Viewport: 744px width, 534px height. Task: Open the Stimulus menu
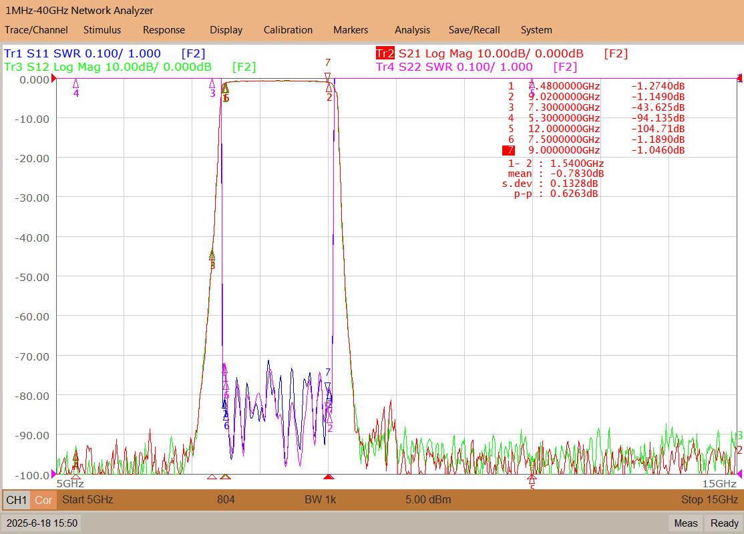tap(102, 30)
